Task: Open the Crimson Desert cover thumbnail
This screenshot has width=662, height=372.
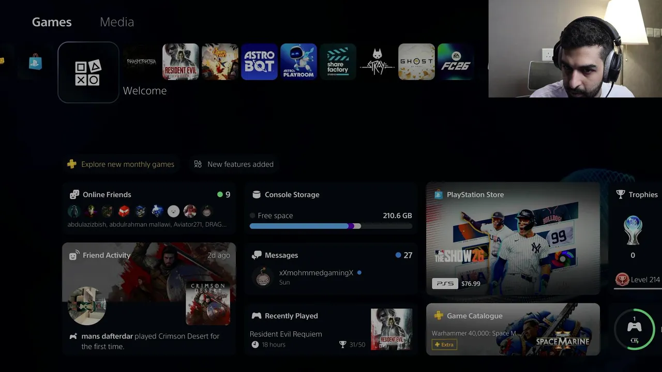Action: (x=208, y=303)
